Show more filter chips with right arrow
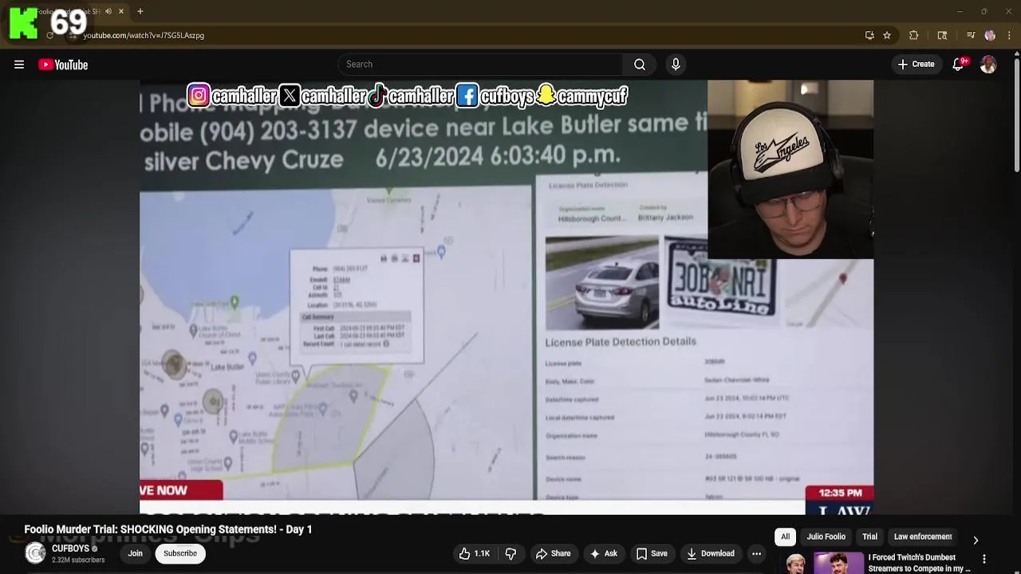 (x=976, y=540)
